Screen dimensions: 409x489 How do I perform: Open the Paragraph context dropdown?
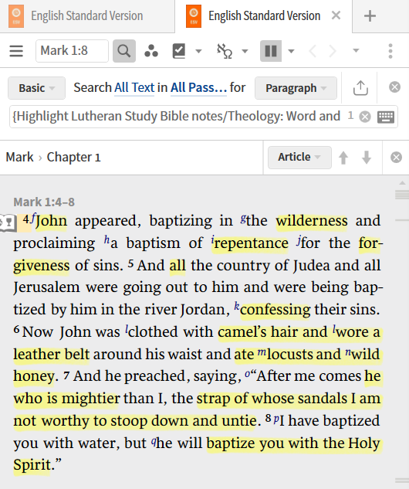(296, 88)
